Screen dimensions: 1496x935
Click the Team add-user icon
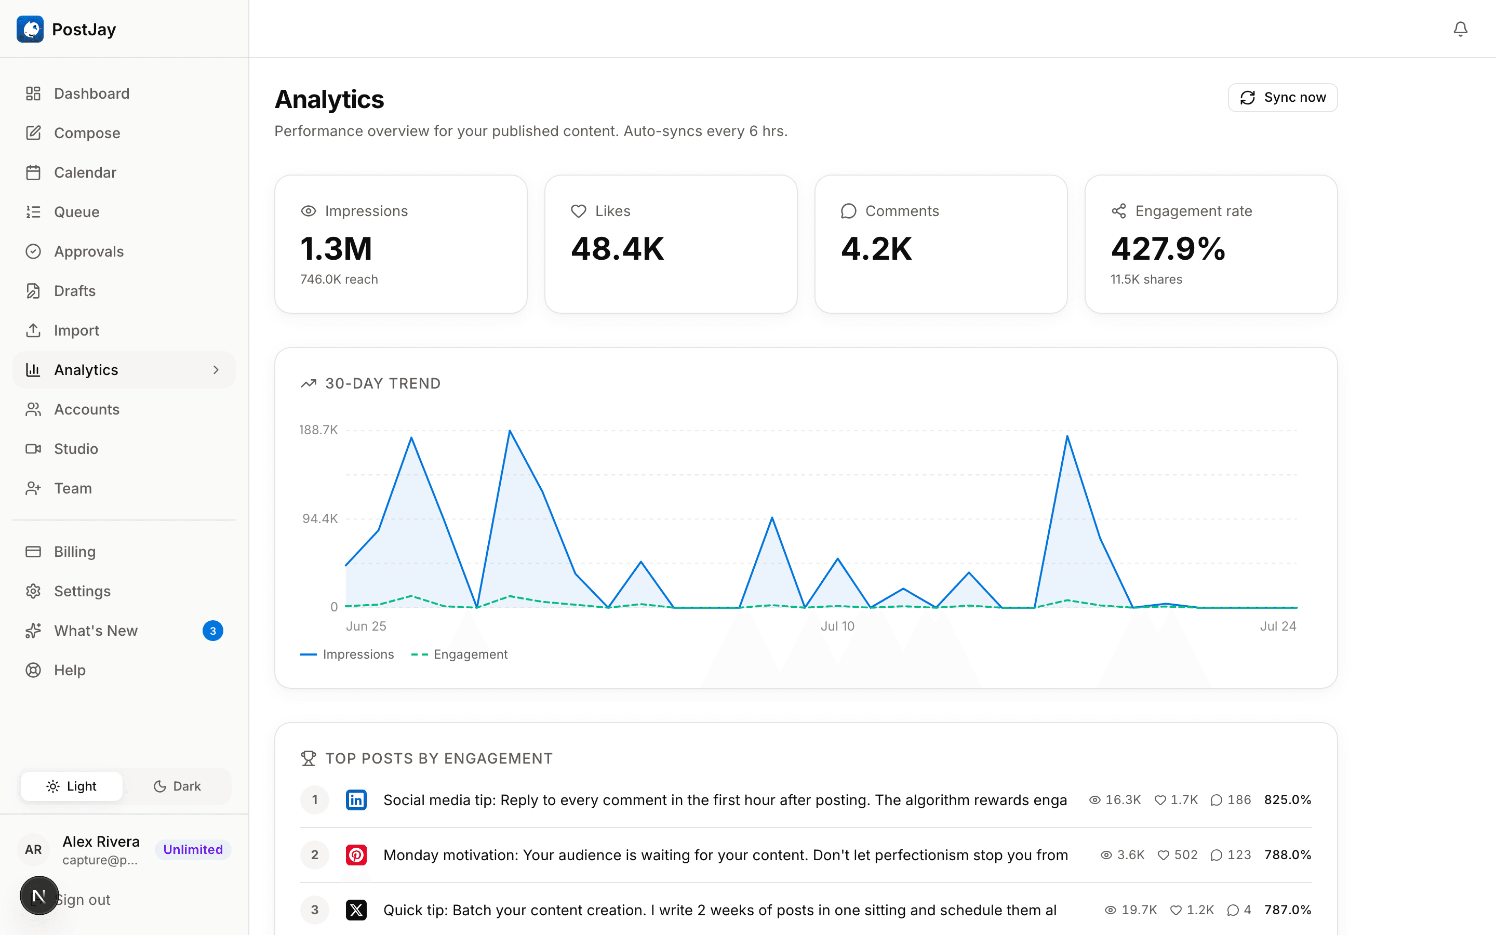[x=33, y=488]
